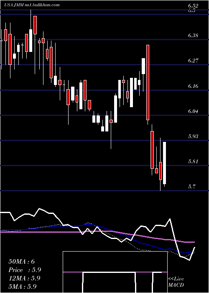The image size is (209, 293).
Task: Click the '5MA : 5.9' indicator text
Action: pos(23,286)
